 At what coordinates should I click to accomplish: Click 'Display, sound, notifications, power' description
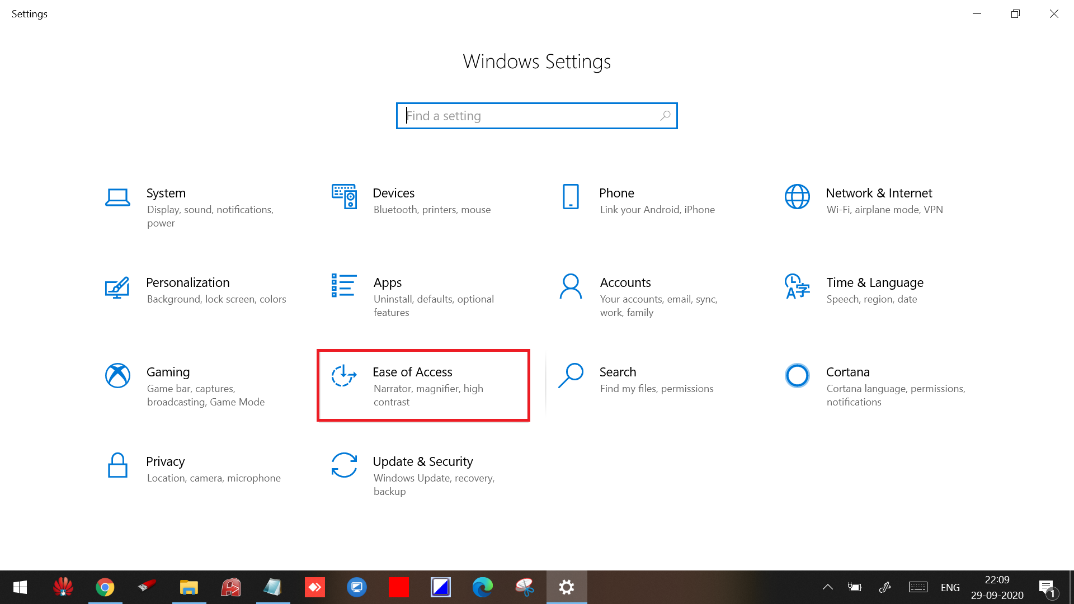click(210, 216)
